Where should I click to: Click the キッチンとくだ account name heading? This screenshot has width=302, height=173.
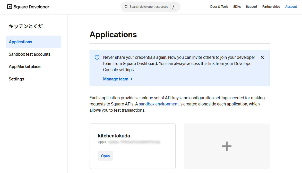[25, 26]
